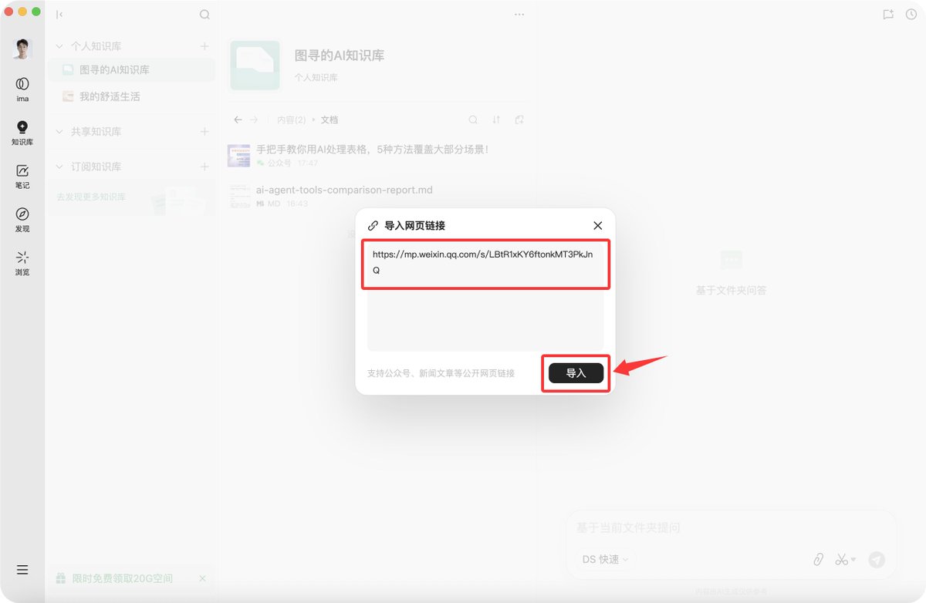Search within the folder contents

(x=473, y=120)
